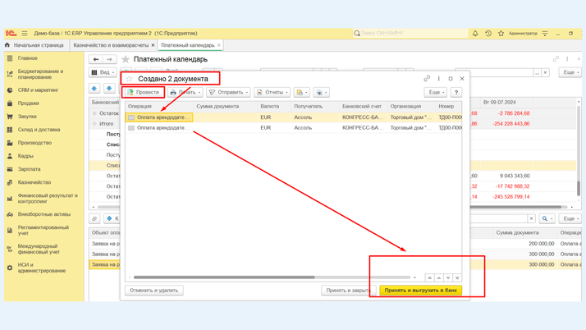The image size is (586, 330).
Task: Click the dialog's copy link icon
Action: 427,79
